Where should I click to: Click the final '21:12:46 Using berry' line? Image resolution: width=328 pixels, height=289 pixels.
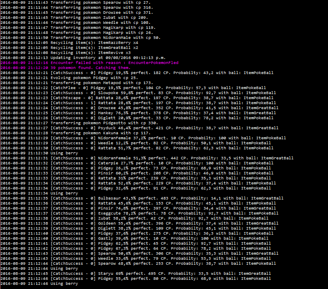(x=39, y=284)
